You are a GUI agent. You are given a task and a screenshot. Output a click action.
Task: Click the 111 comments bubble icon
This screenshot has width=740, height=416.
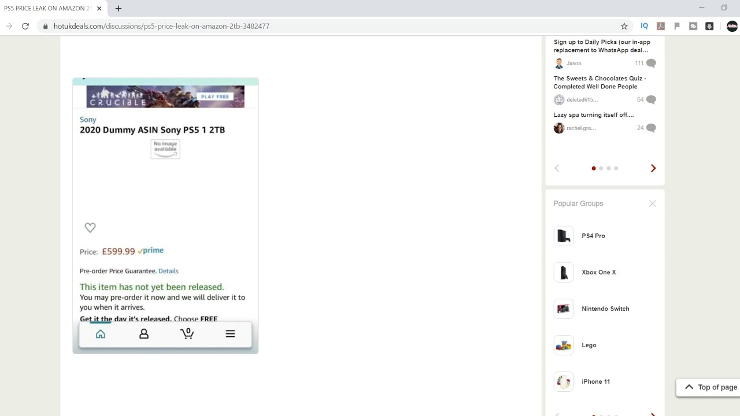pos(652,64)
